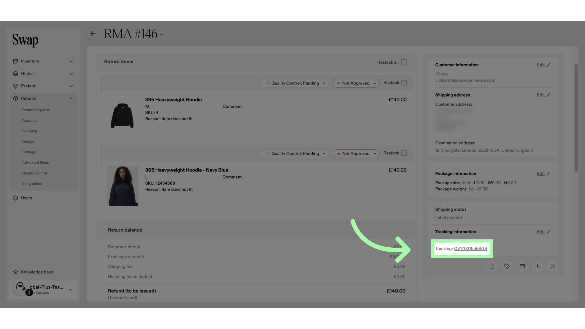Click the Protect shield icon

[x=16, y=86]
